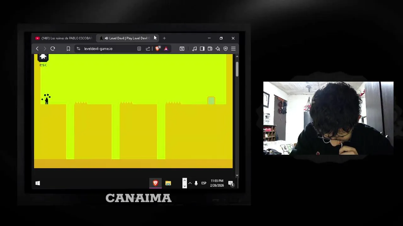Open Leo AI sparkle icon
This screenshot has width=403, height=226.
click(218, 49)
